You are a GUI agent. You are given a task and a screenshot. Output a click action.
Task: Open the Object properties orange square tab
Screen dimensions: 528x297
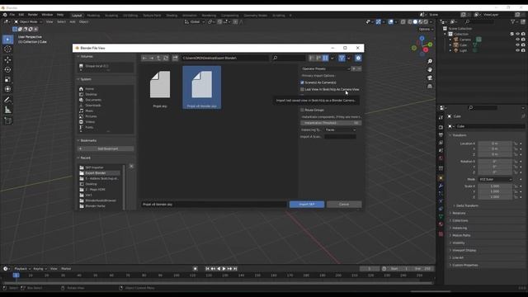click(x=441, y=178)
